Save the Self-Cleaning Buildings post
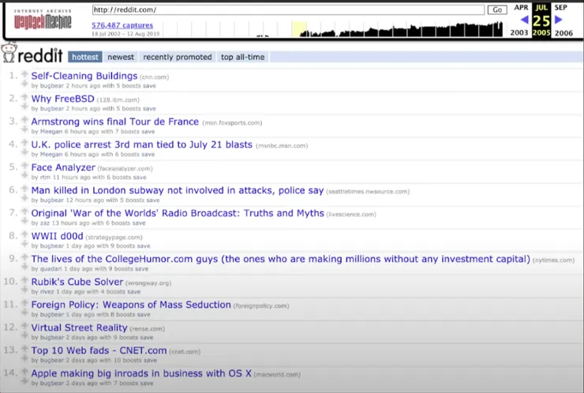 (x=149, y=86)
